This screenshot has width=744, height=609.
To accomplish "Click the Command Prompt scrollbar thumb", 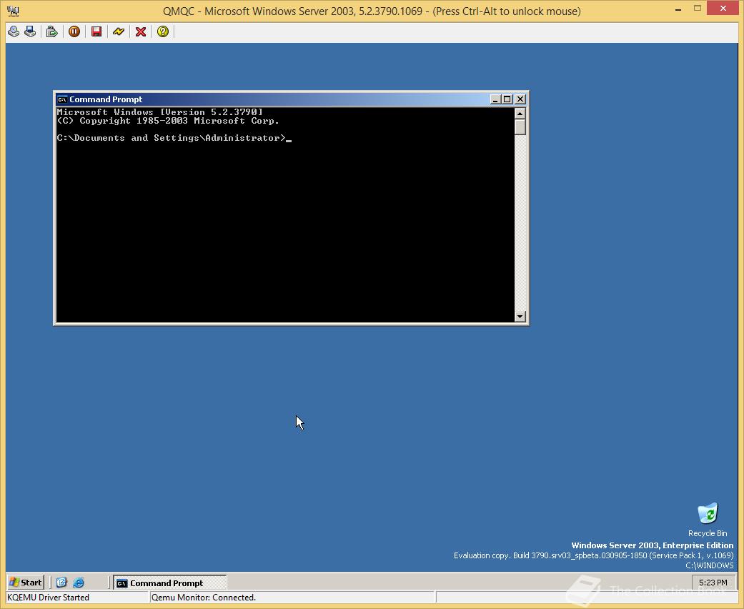I will [520, 127].
